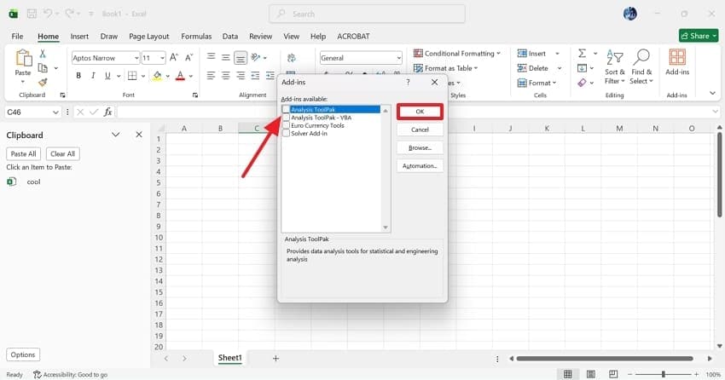This screenshot has width=725, height=380.
Task: Open clipboard Options button
Action: tap(23, 354)
